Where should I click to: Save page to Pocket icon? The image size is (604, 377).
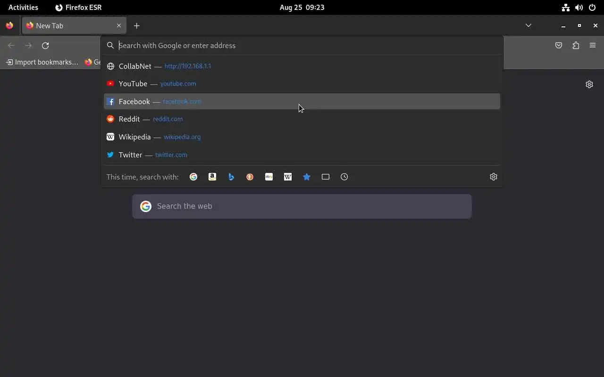559,45
